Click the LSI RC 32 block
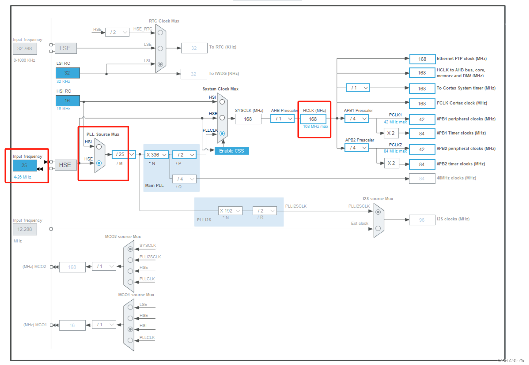This screenshot has width=529, height=365. click(x=68, y=73)
